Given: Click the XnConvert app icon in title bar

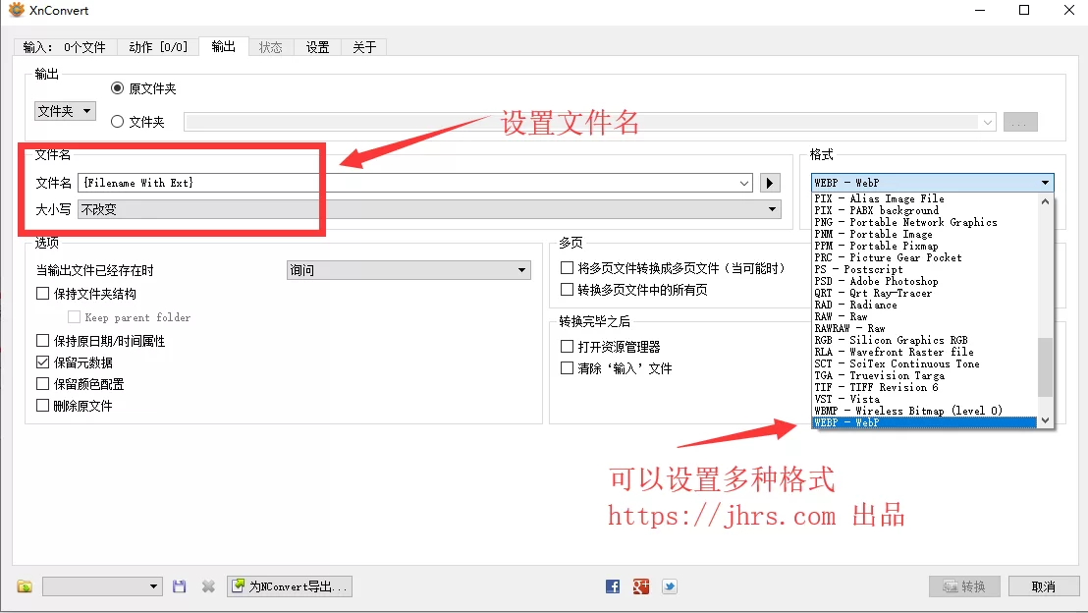Looking at the screenshot, I should (16, 10).
